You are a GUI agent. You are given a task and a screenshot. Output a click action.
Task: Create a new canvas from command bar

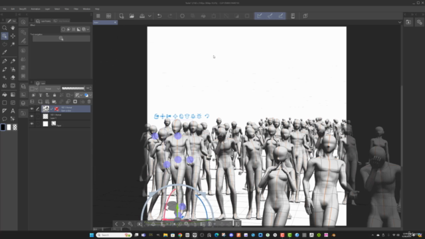click(121, 16)
